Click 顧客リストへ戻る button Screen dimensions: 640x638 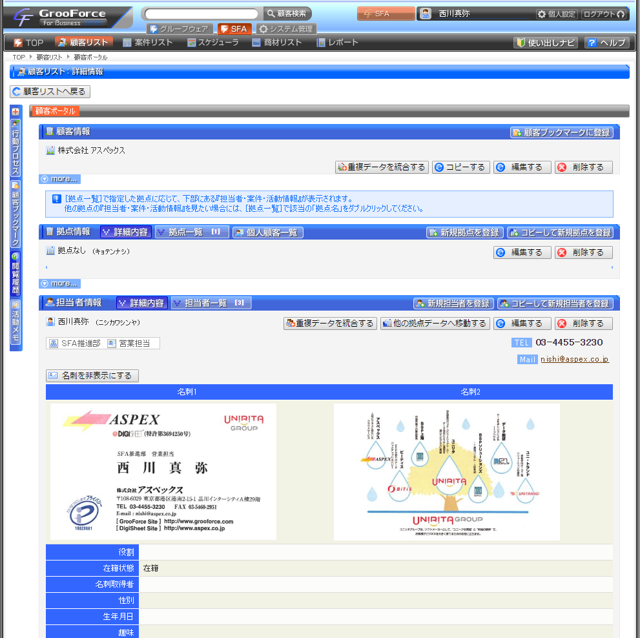coord(50,92)
